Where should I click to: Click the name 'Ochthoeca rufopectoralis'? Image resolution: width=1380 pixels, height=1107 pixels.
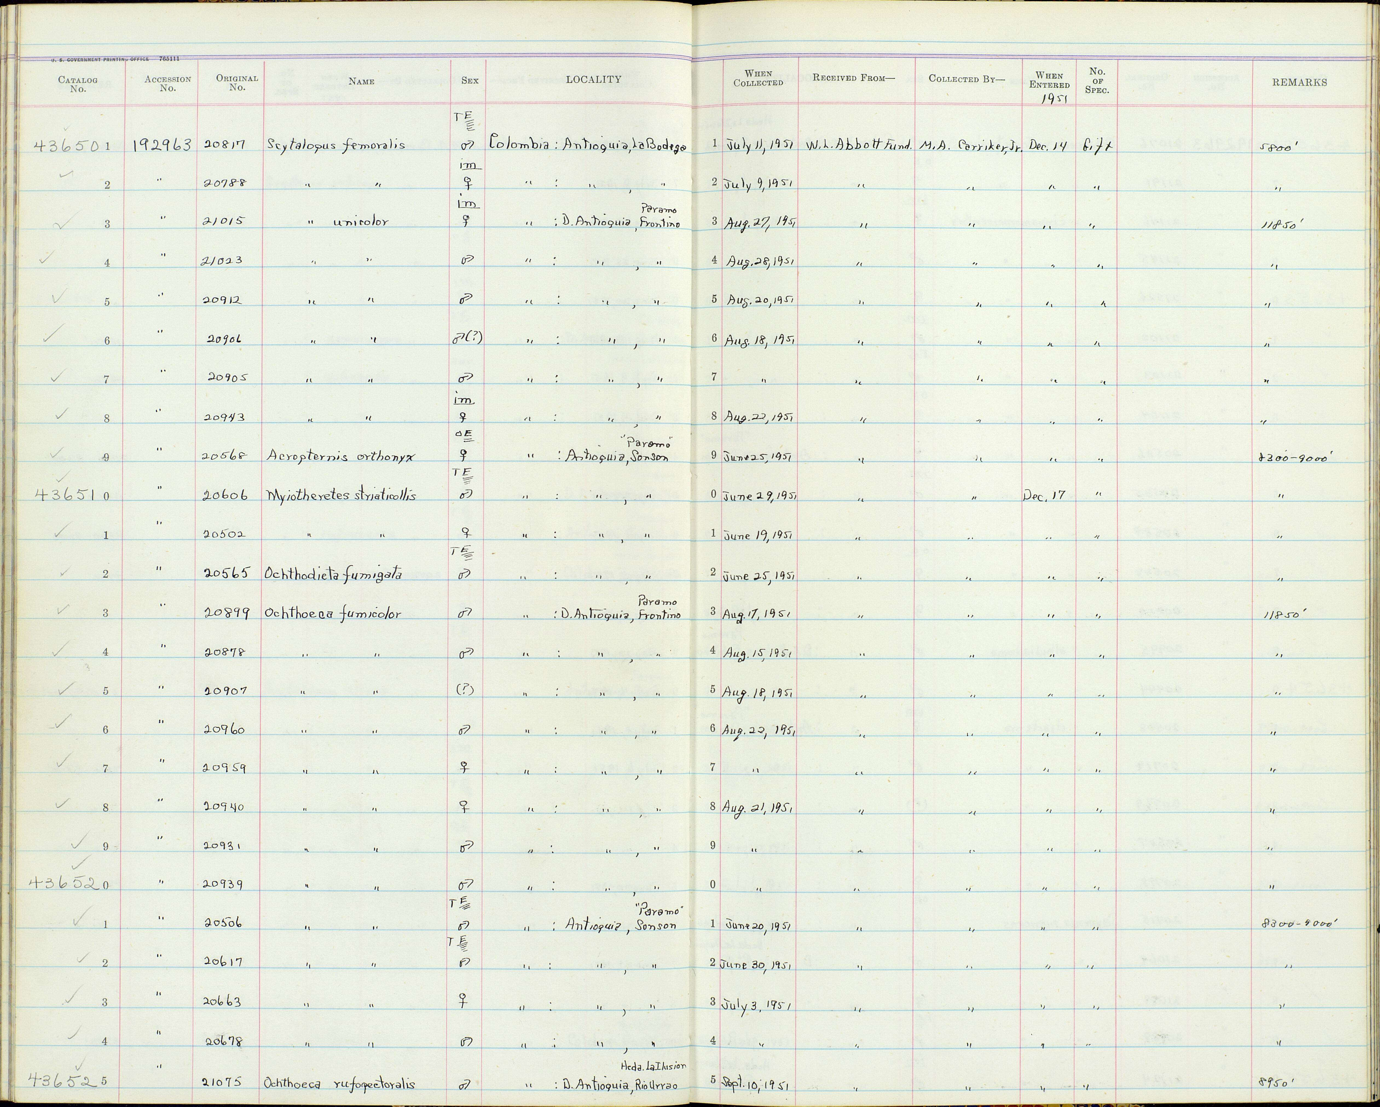(x=339, y=1085)
